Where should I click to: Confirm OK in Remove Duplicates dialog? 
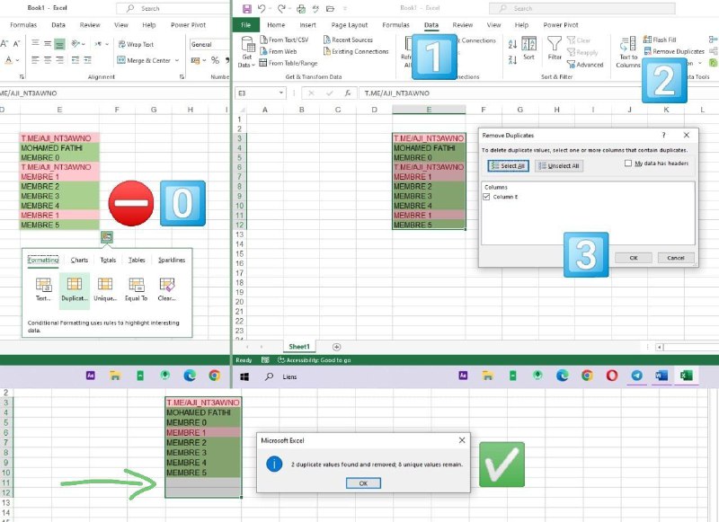634,258
